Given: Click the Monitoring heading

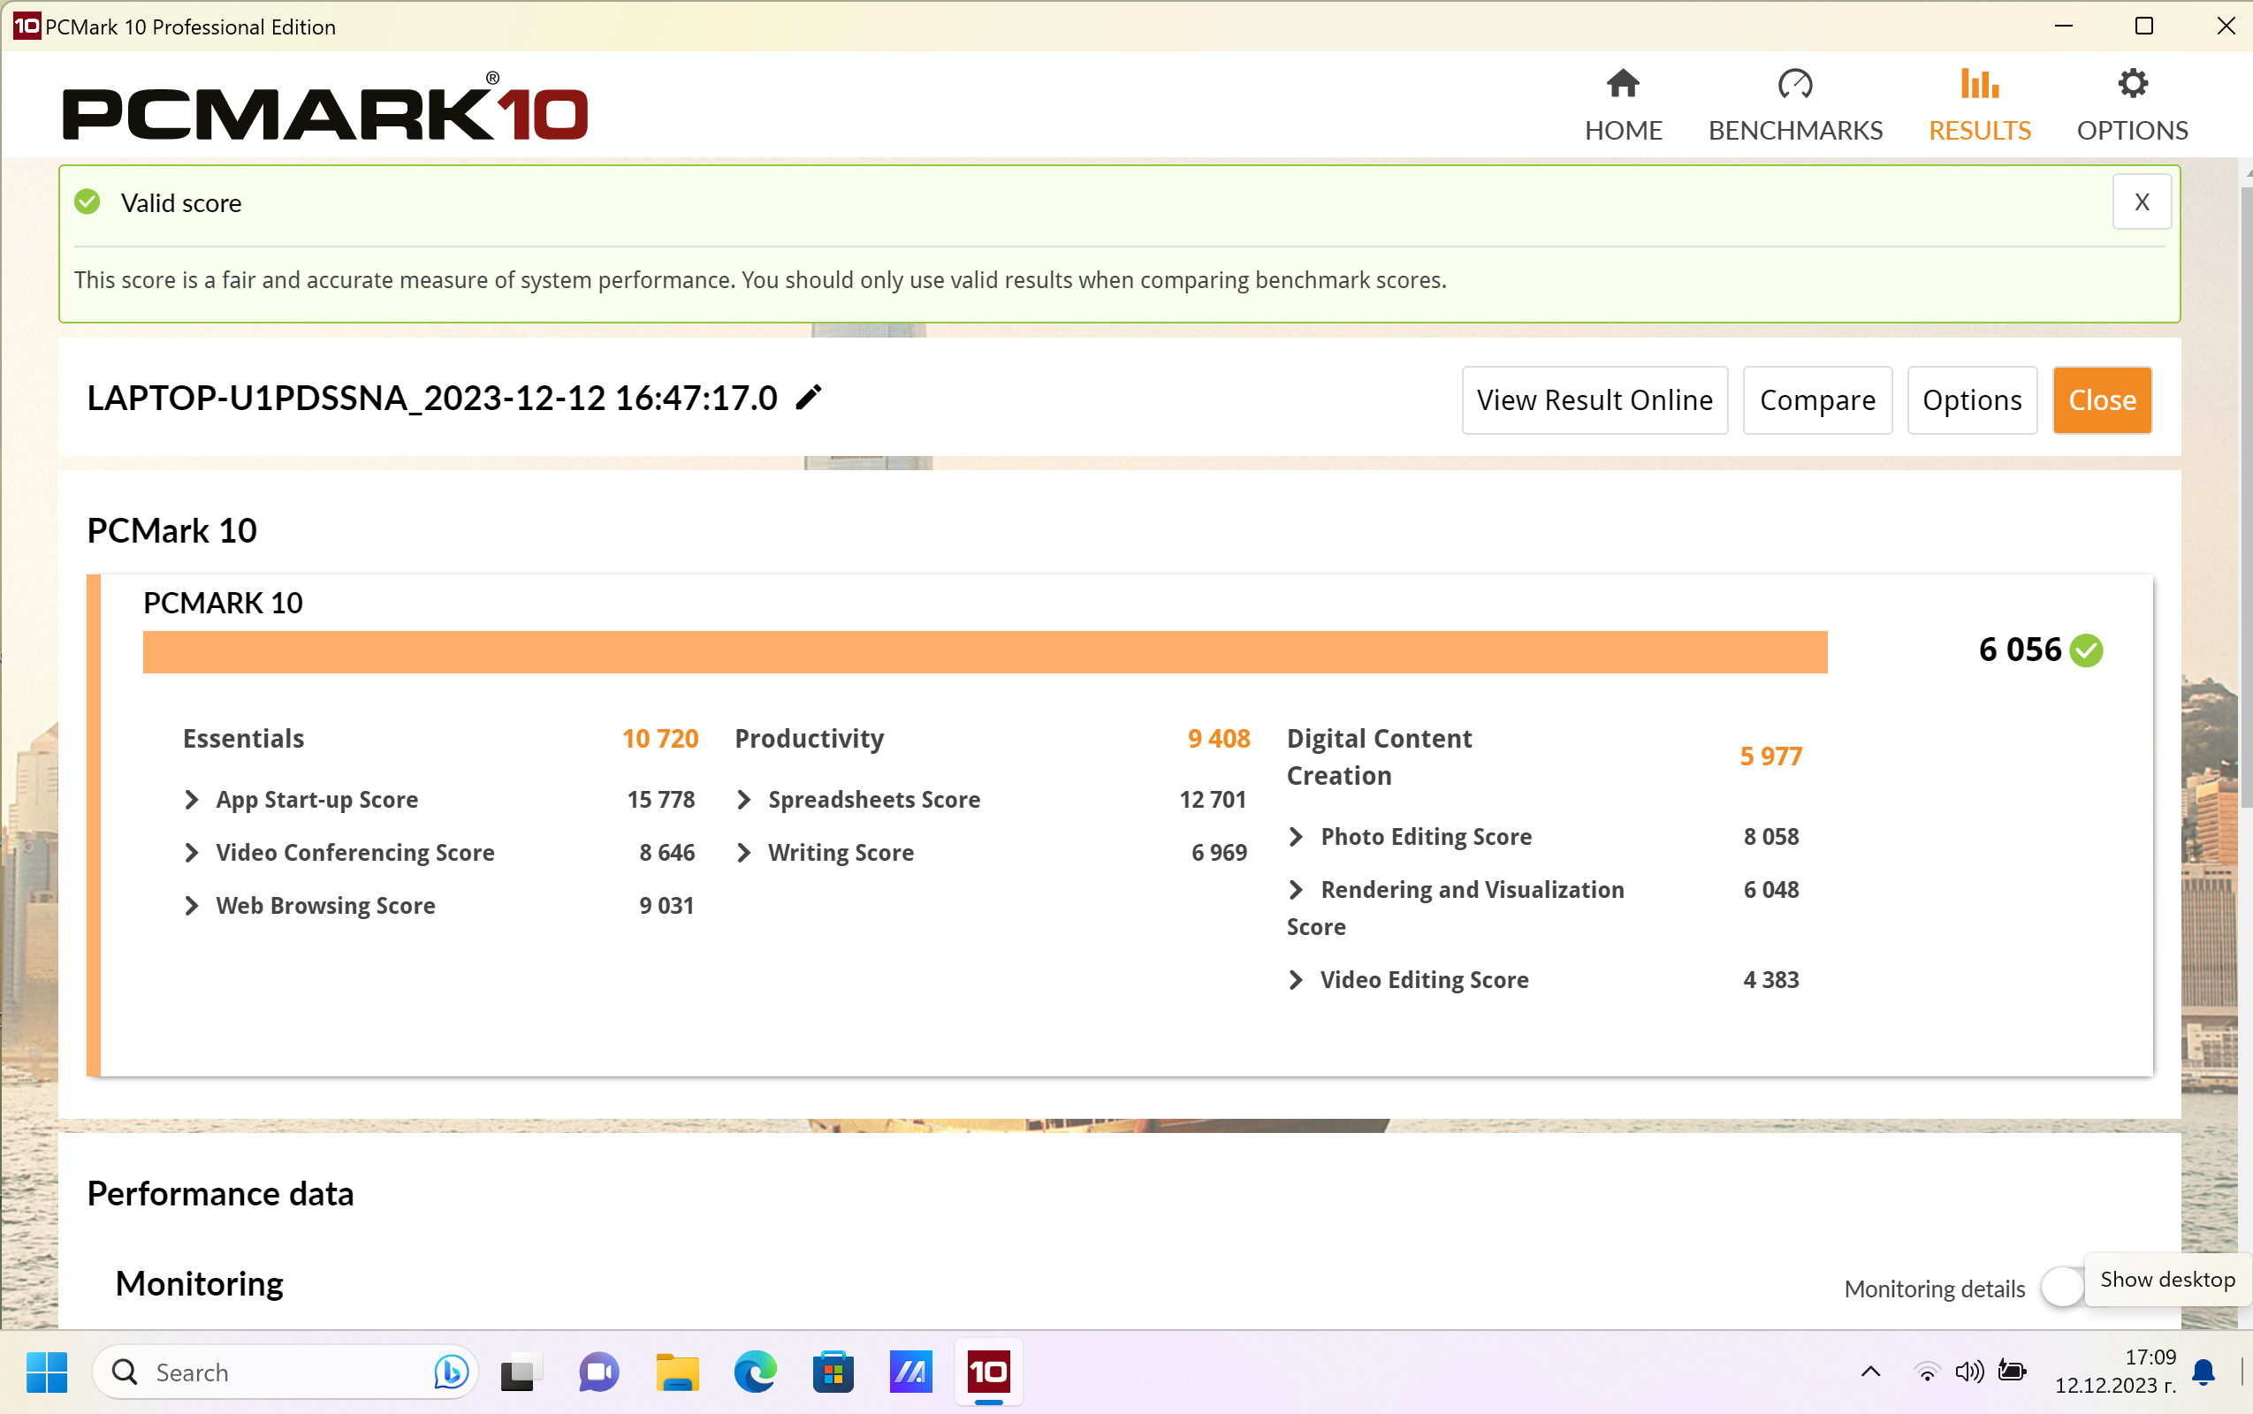Looking at the screenshot, I should point(199,1284).
